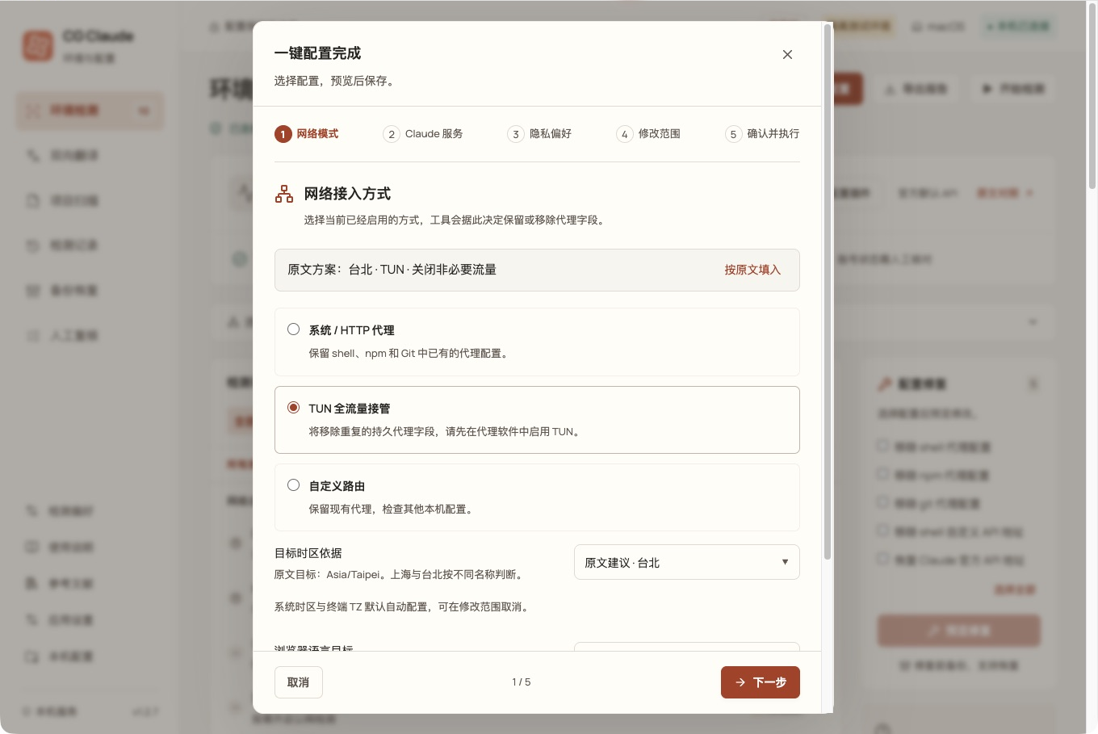1098x734 pixels.
Task: Proceed with the 下一步 button
Action: (x=761, y=682)
